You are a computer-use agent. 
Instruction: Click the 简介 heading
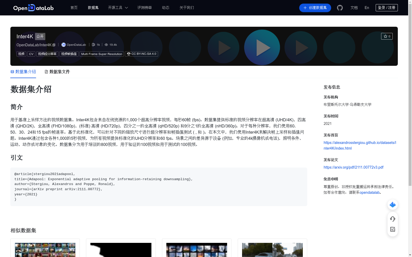(17, 107)
